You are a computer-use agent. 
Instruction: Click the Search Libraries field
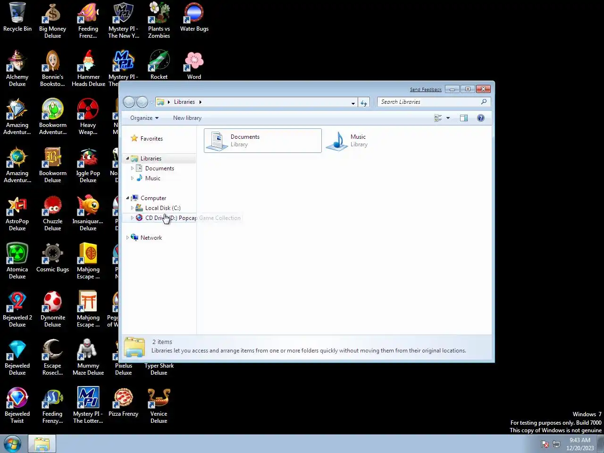point(434,102)
